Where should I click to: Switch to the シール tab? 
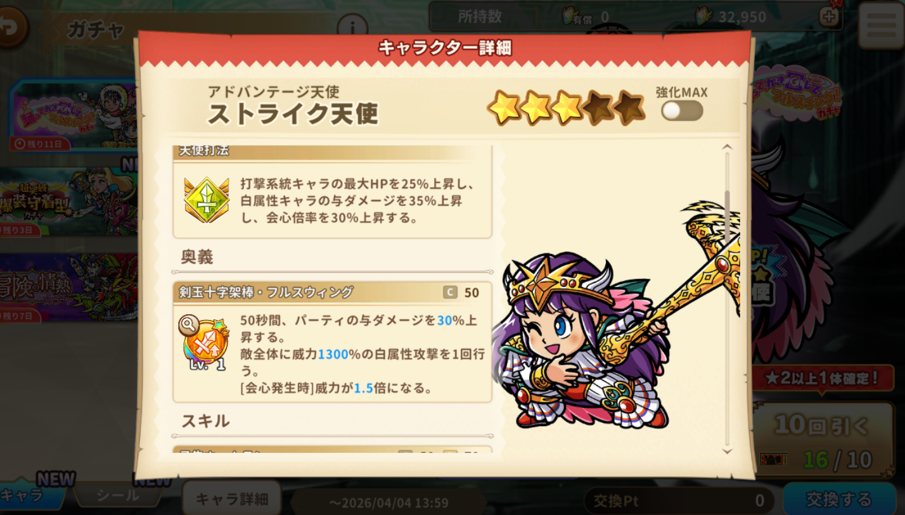(117, 495)
